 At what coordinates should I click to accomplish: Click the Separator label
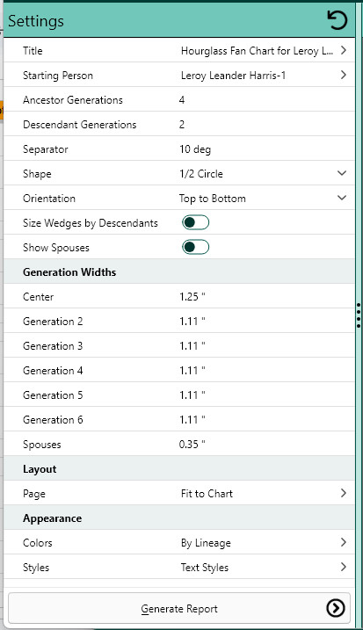pyautogui.click(x=46, y=149)
